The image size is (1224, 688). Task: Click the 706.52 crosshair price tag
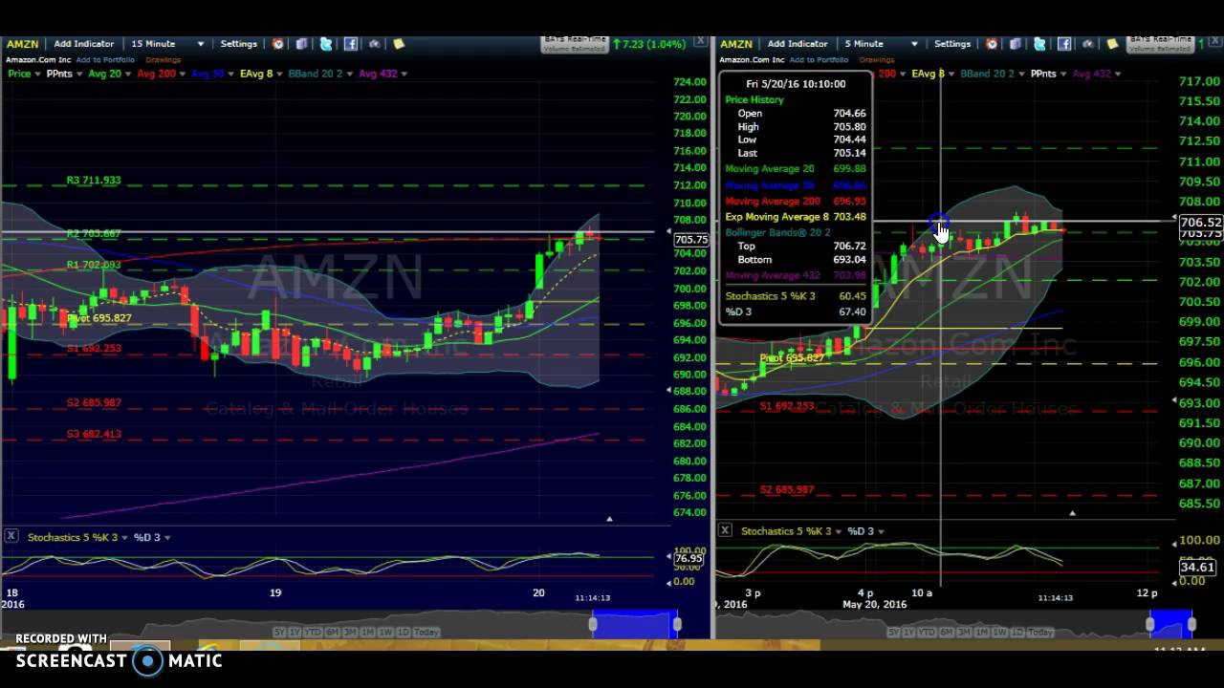tap(1200, 223)
